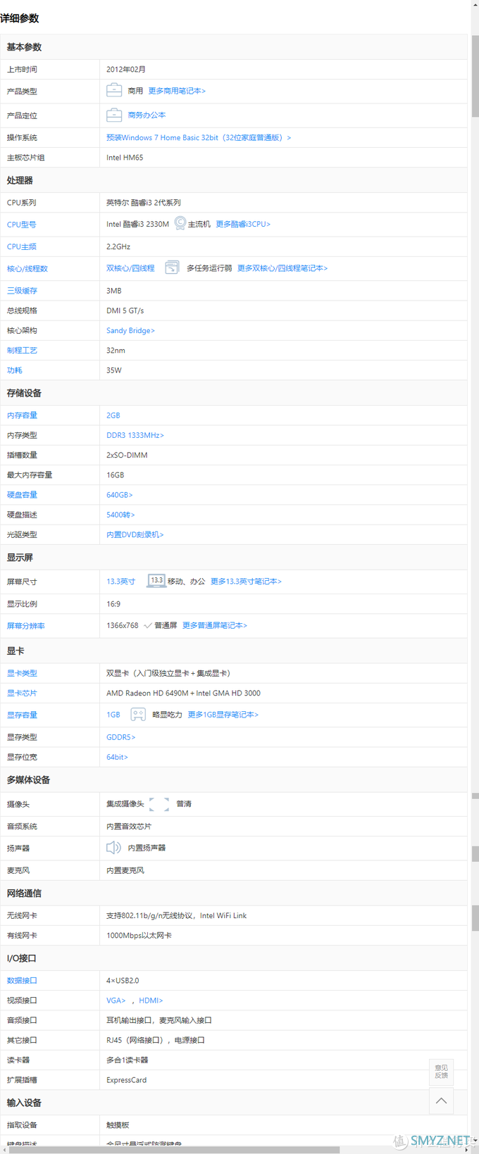Click the 数据接口 parameter label
This screenshot has height=1154, width=479.
point(23,981)
